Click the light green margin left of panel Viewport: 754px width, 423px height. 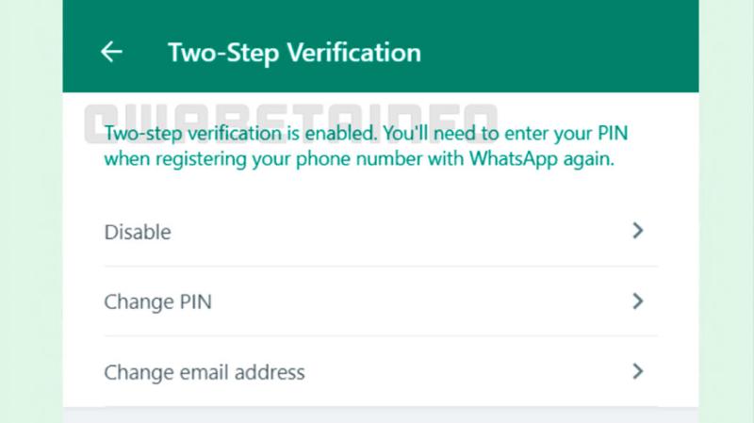(30, 236)
